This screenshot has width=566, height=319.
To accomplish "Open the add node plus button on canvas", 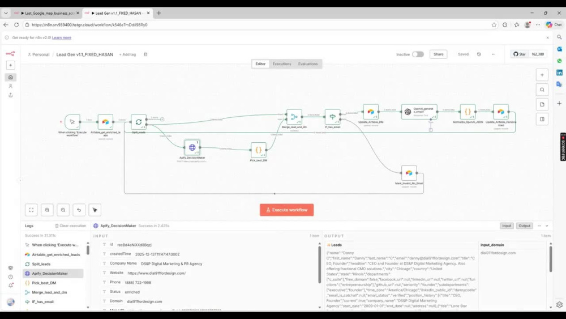I will pos(542,75).
